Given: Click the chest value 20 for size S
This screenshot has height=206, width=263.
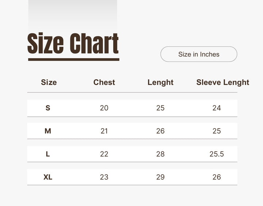Looking at the screenshot, I should point(104,108).
